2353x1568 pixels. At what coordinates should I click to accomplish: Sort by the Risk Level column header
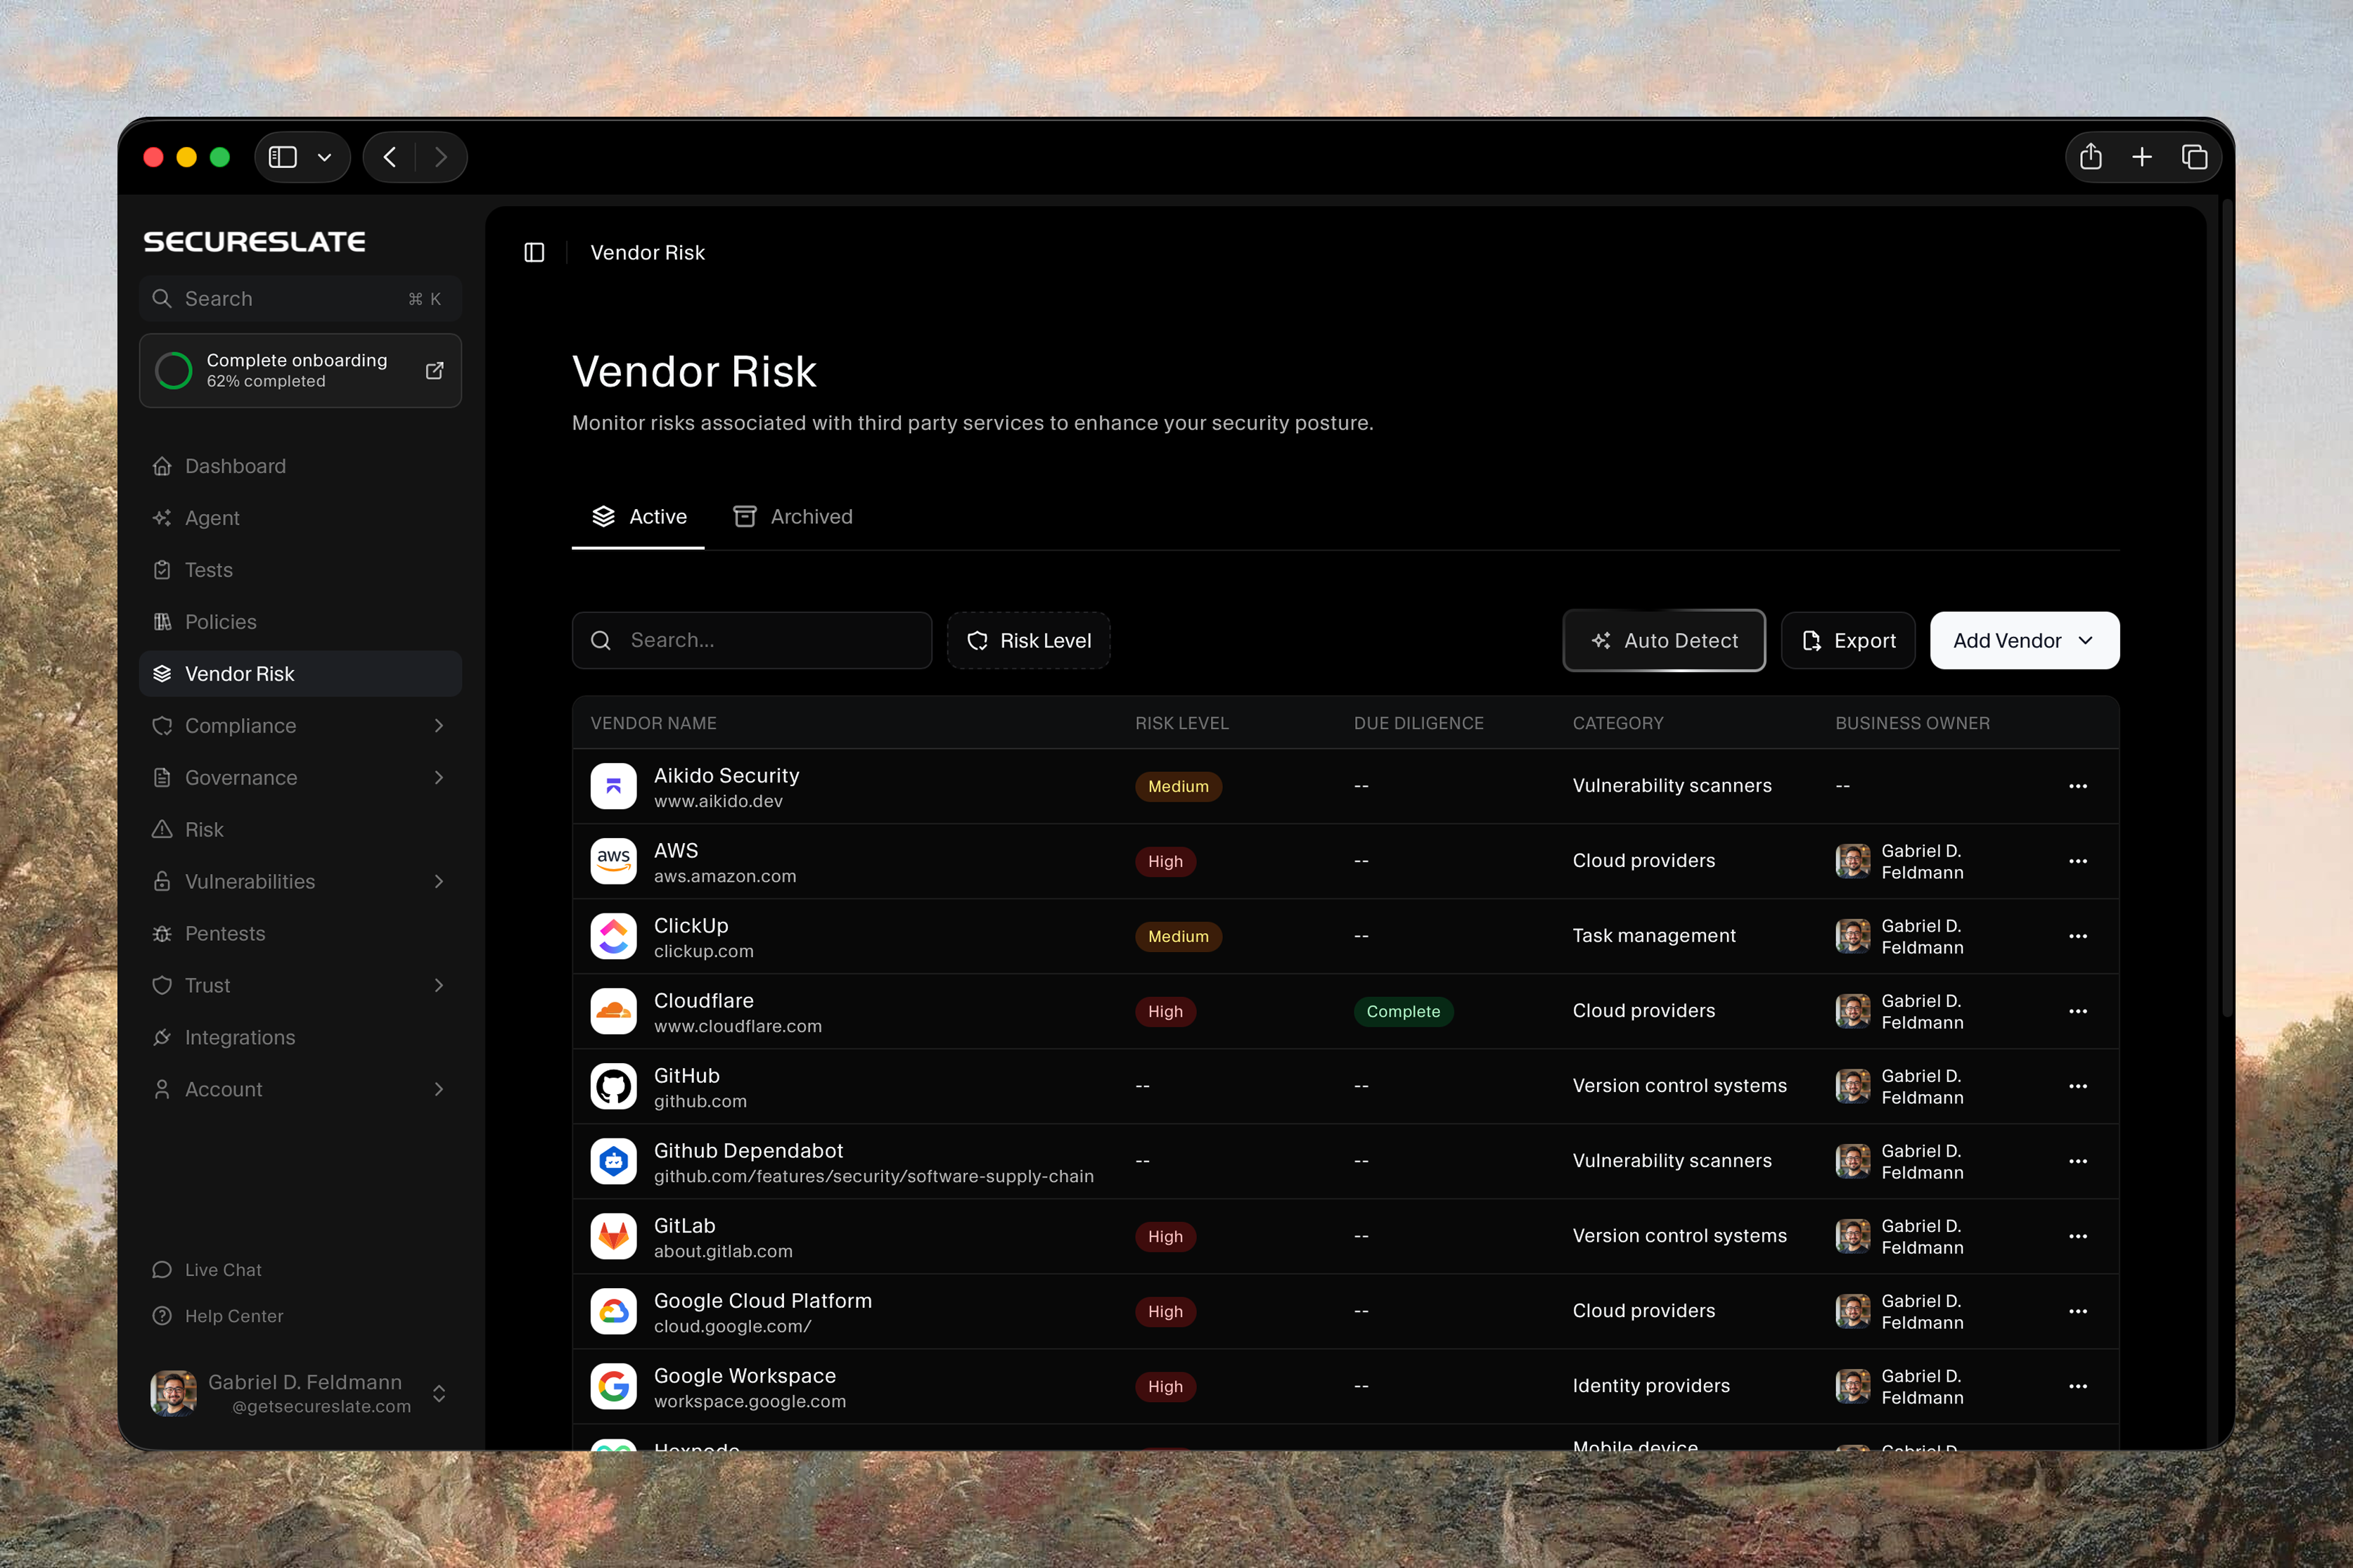point(1181,723)
